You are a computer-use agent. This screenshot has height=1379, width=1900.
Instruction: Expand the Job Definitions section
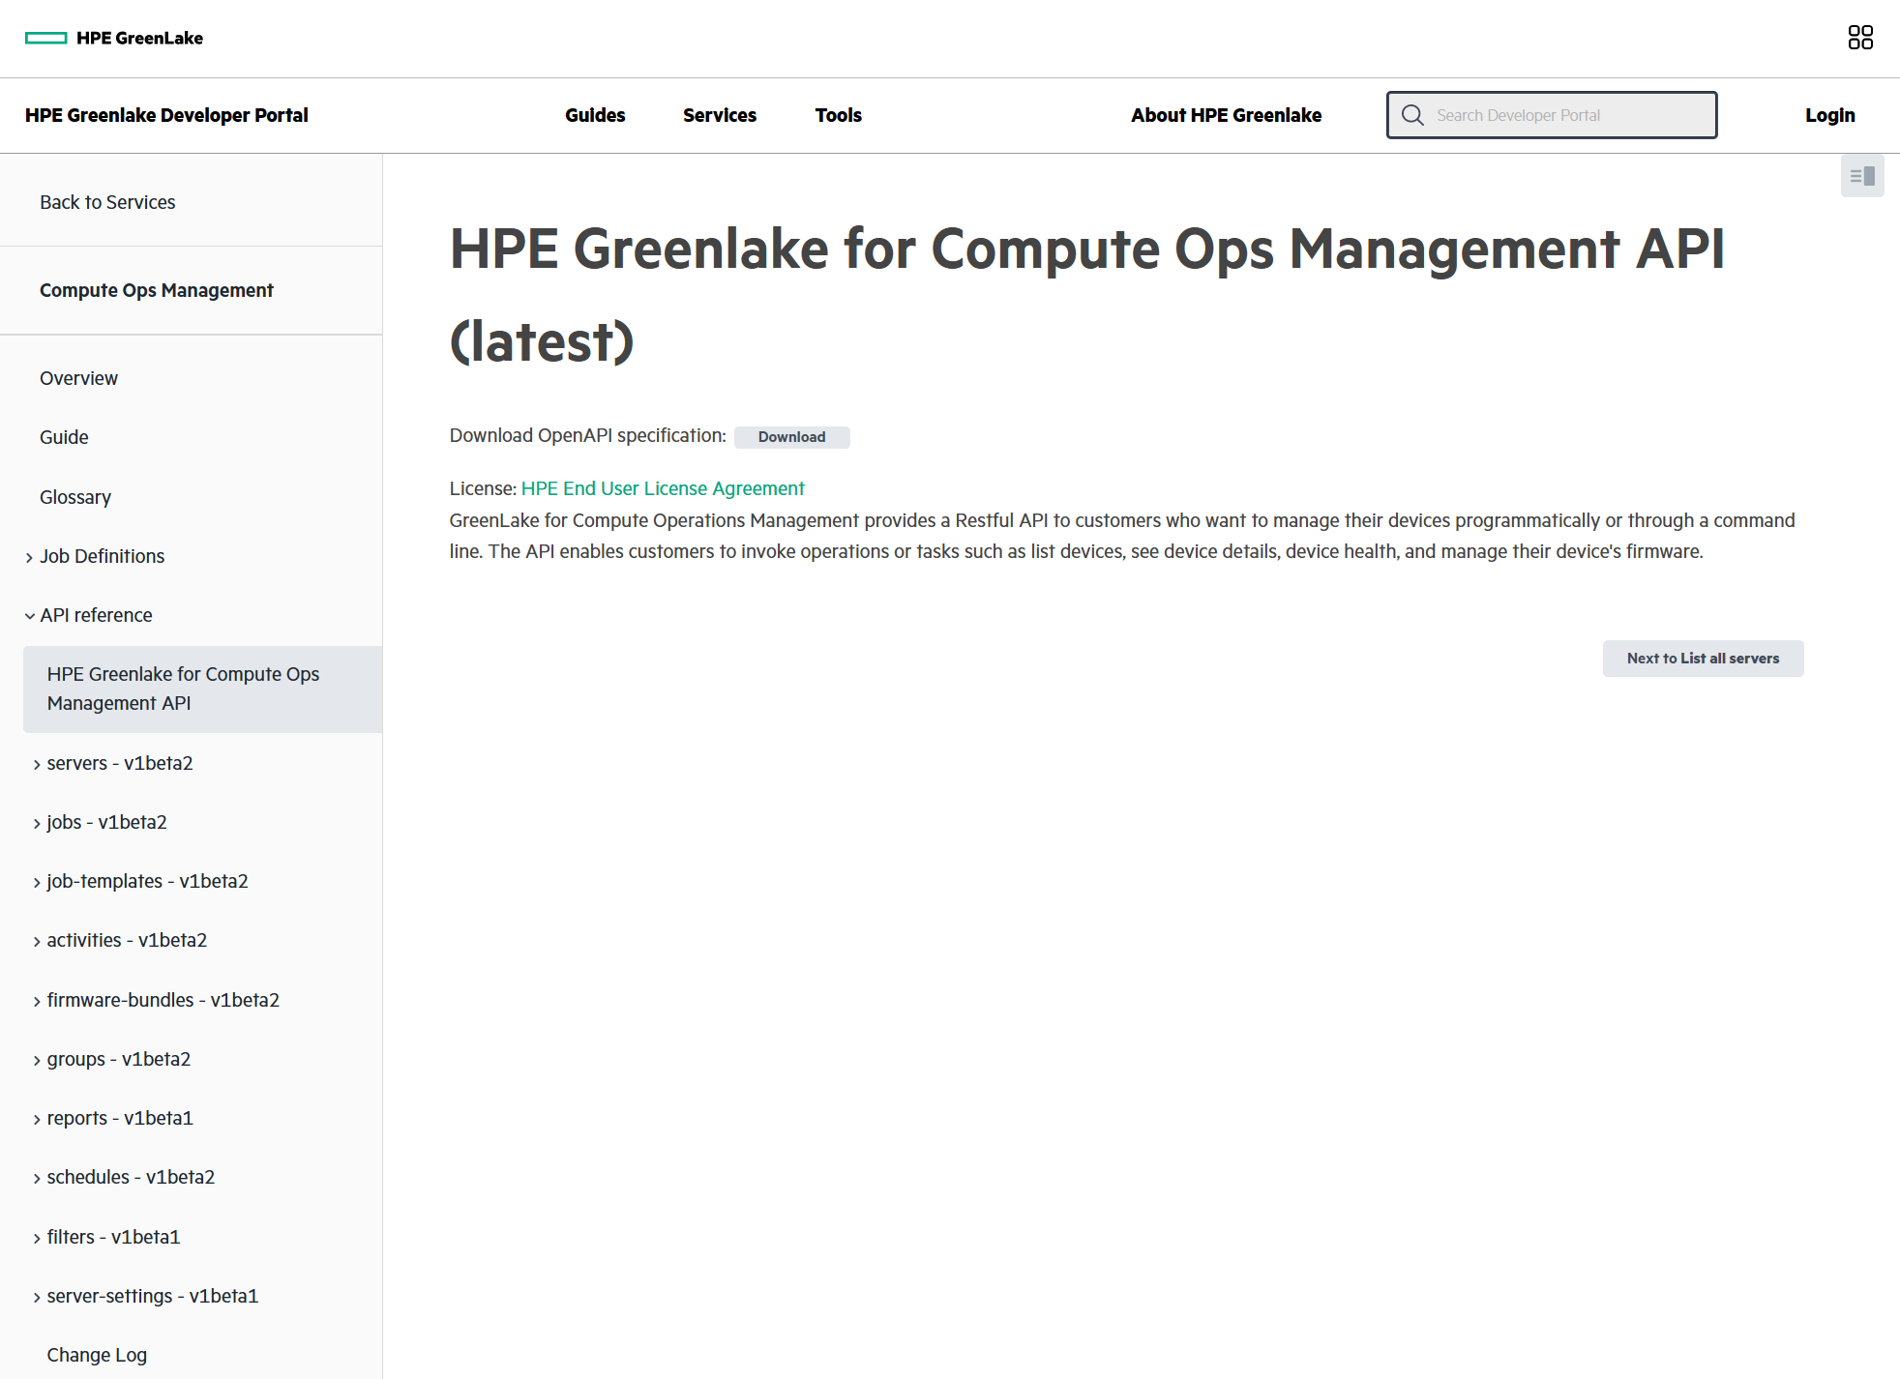click(x=30, y=557)
